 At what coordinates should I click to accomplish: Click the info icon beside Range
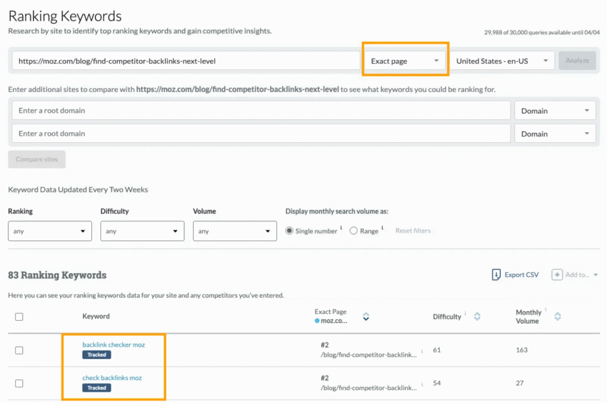tap(382, 228)
